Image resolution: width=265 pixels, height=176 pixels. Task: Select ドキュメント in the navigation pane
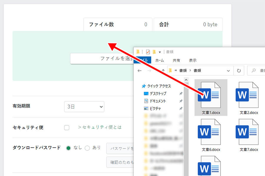158,101
